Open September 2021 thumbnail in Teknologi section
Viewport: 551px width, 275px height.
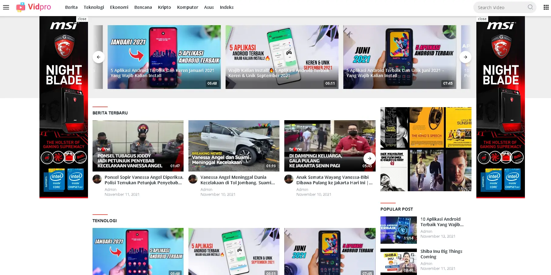(234, 251)
